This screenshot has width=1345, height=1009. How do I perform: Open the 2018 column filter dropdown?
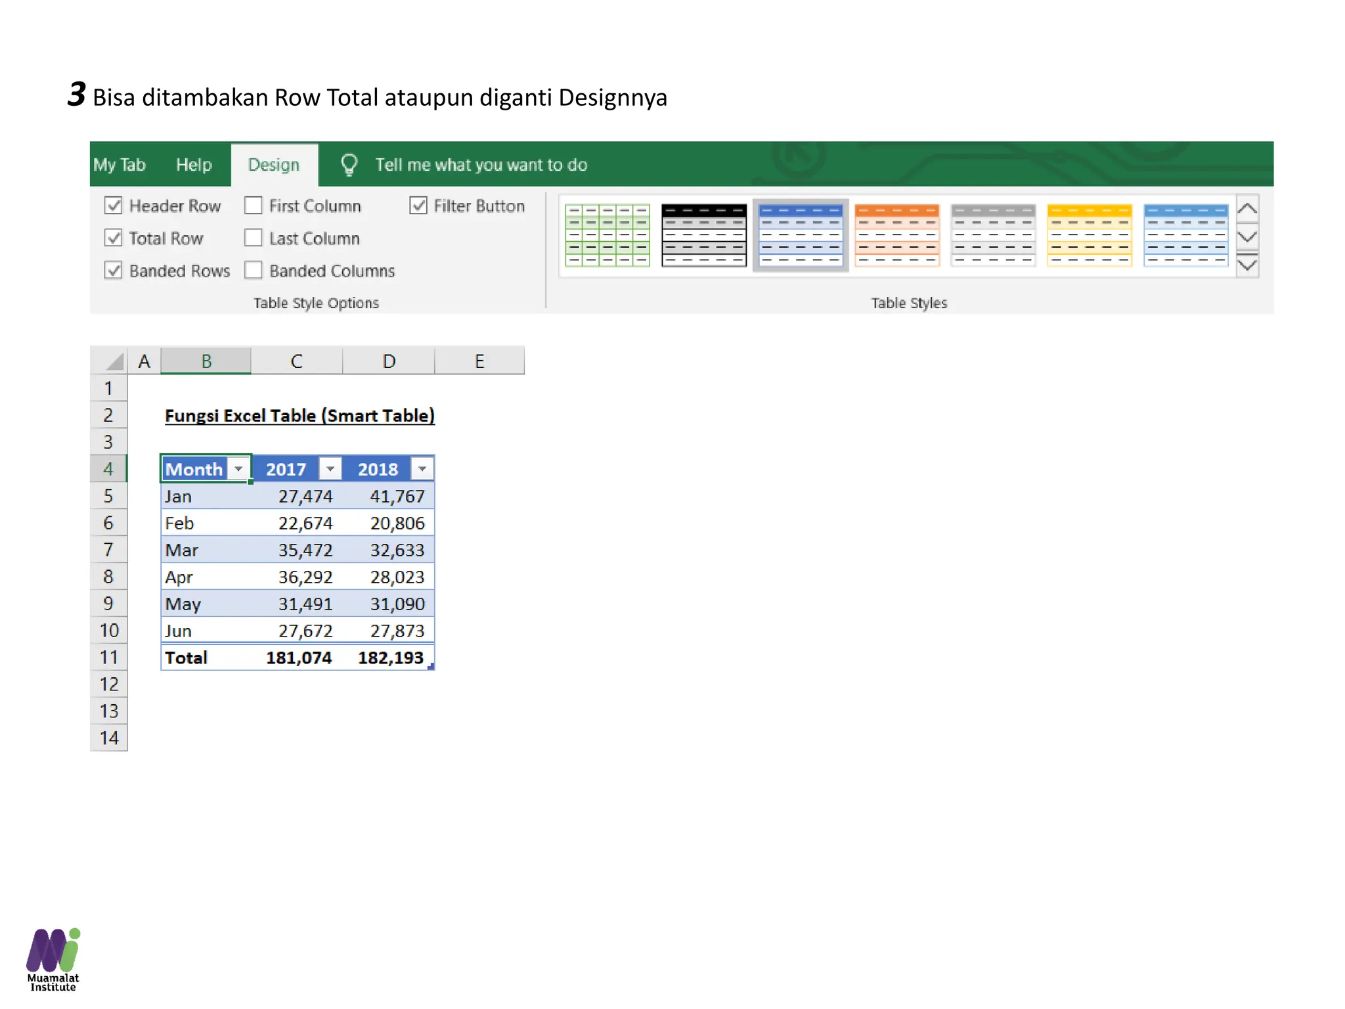point(422,469)
